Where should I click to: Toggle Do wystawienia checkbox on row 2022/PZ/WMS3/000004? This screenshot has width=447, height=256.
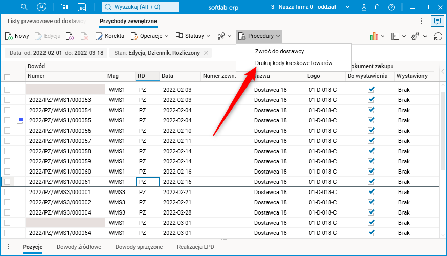point(371,212)
